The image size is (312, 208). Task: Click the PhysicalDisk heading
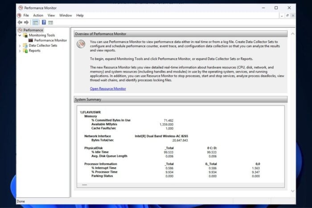[x=93, y=148]
